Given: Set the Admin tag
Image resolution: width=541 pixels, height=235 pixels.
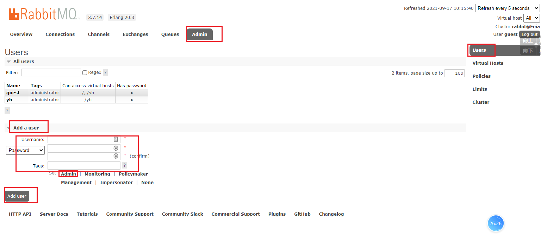Looking at the screenshot, I should click(68, 174).
